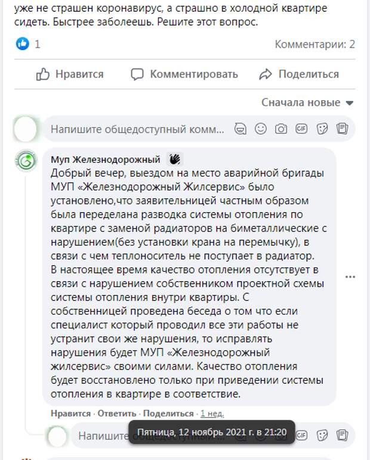The height and width of the screenshot is (460, 370).
Task: Open the emoji picker in top comment box
Action: 261,129
